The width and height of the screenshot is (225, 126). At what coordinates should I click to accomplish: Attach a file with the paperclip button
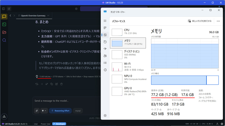pyautogui.click(x=37, y=111)
